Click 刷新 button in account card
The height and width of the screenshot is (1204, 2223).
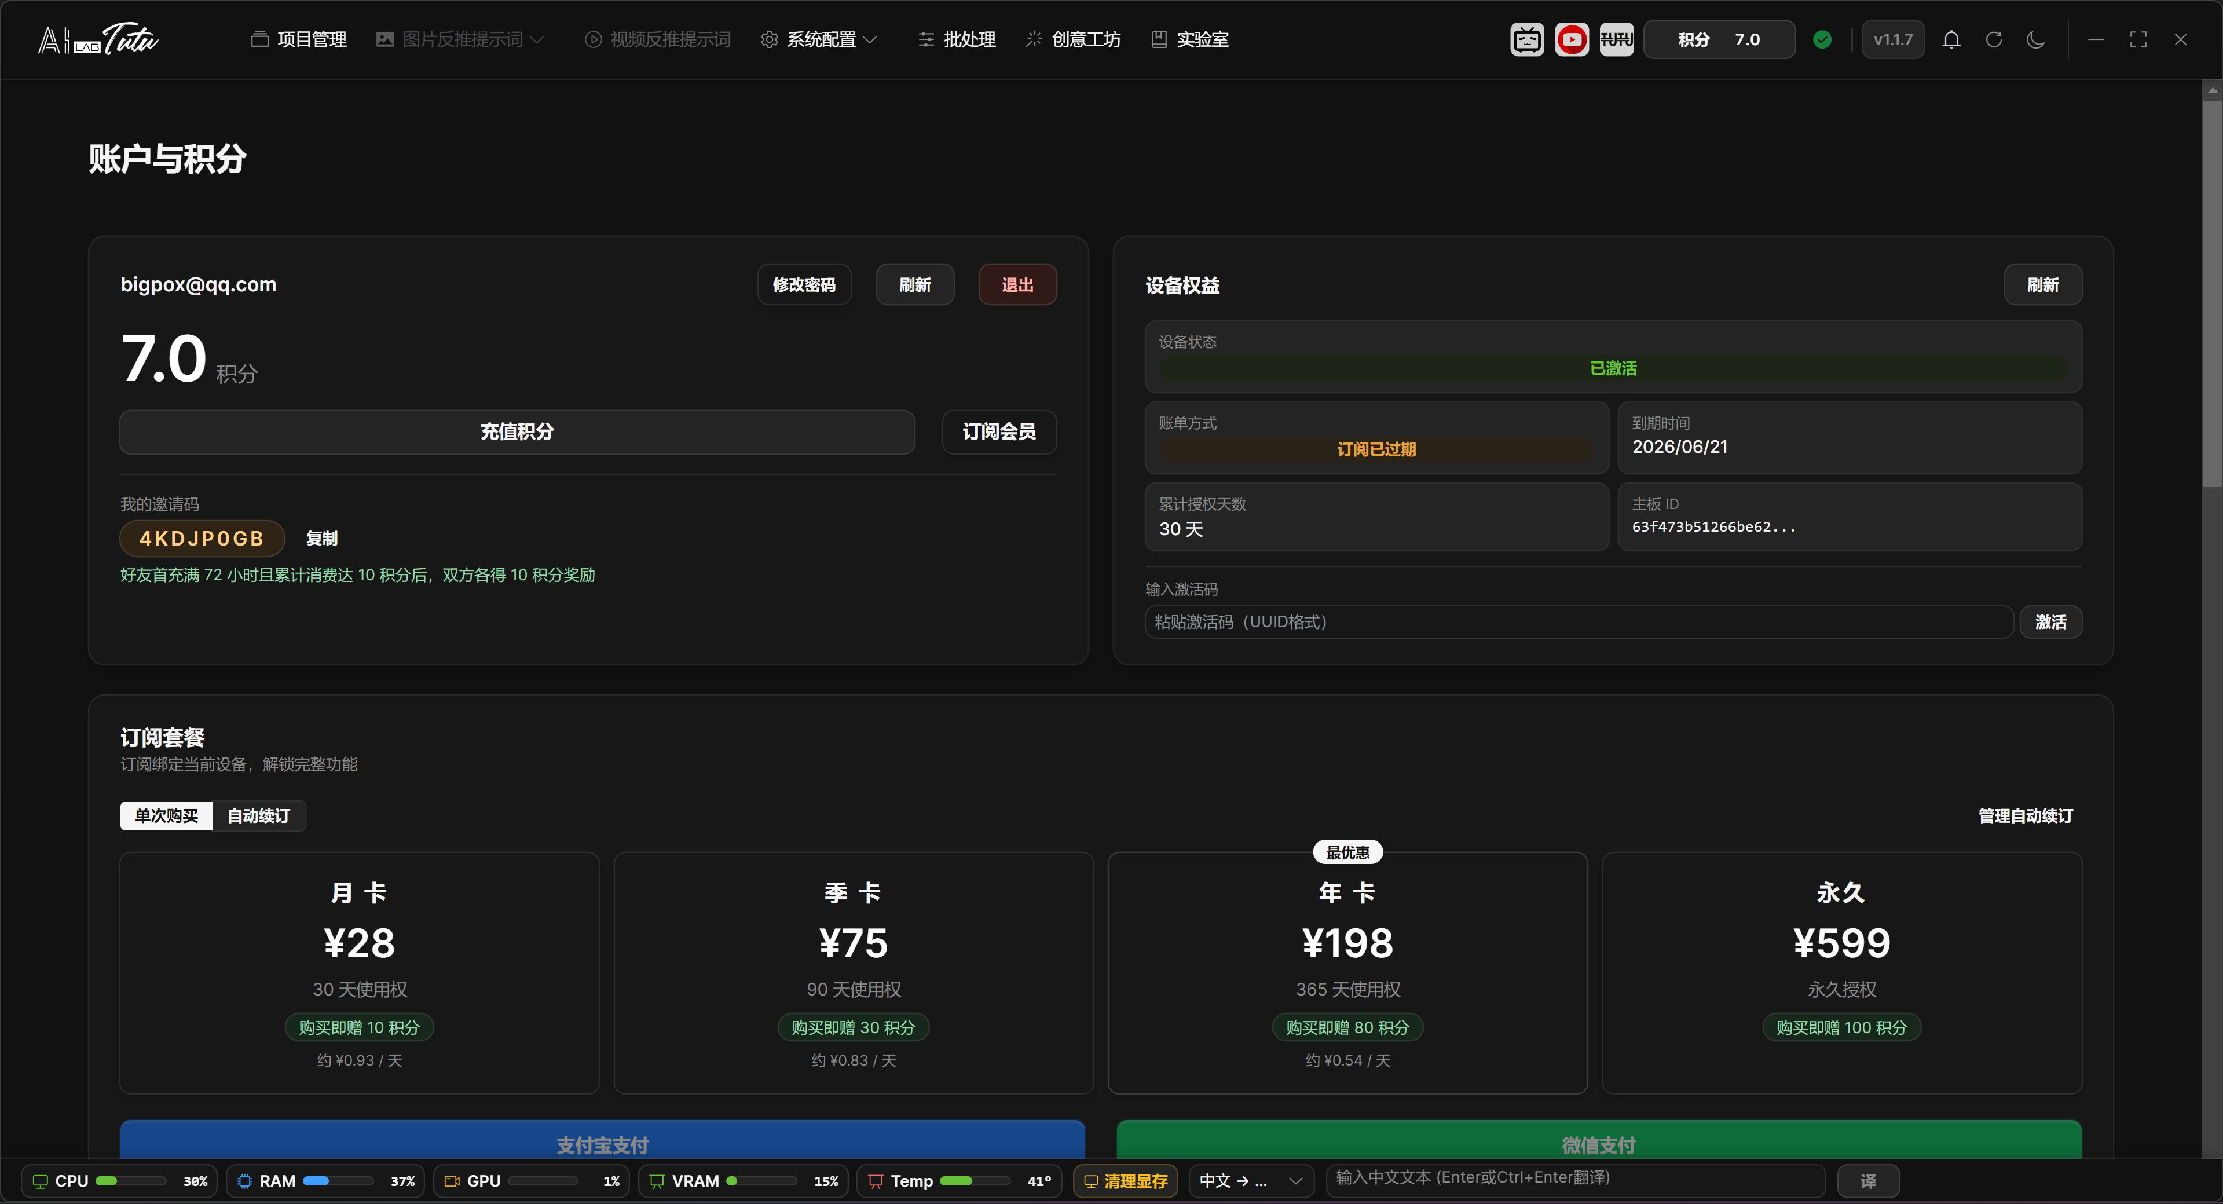tap(915, 285)
